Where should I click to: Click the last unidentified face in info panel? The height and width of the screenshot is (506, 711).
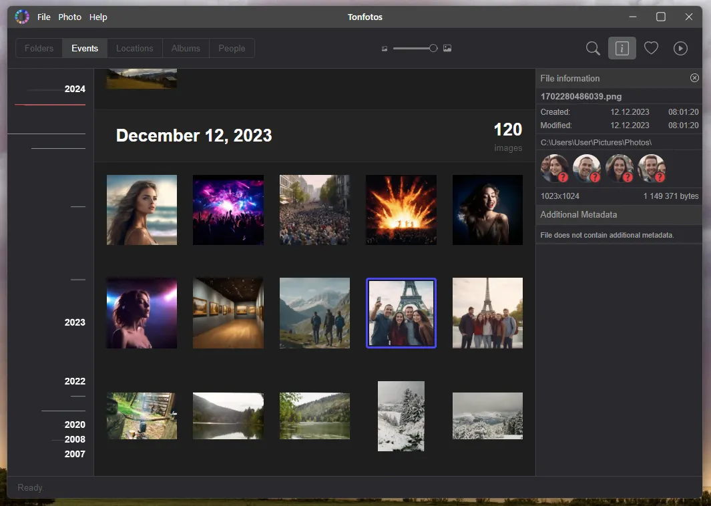(x=652, y=168)
